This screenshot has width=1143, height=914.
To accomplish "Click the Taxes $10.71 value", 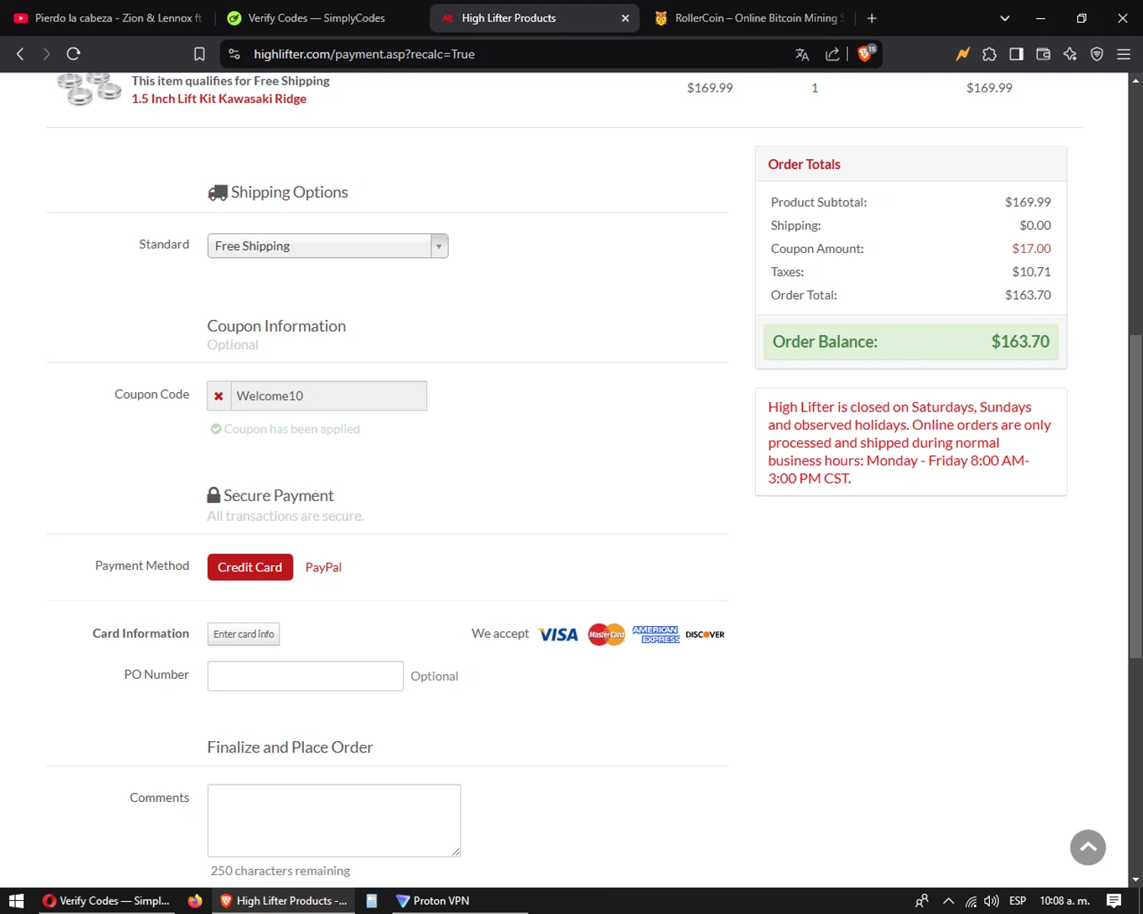I will [x=1031, y=272].
